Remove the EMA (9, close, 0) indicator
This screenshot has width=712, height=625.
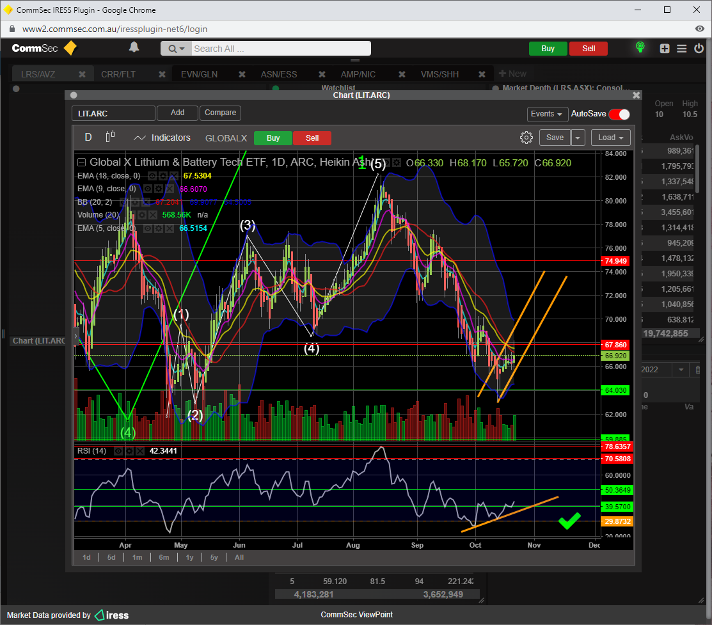170,189
